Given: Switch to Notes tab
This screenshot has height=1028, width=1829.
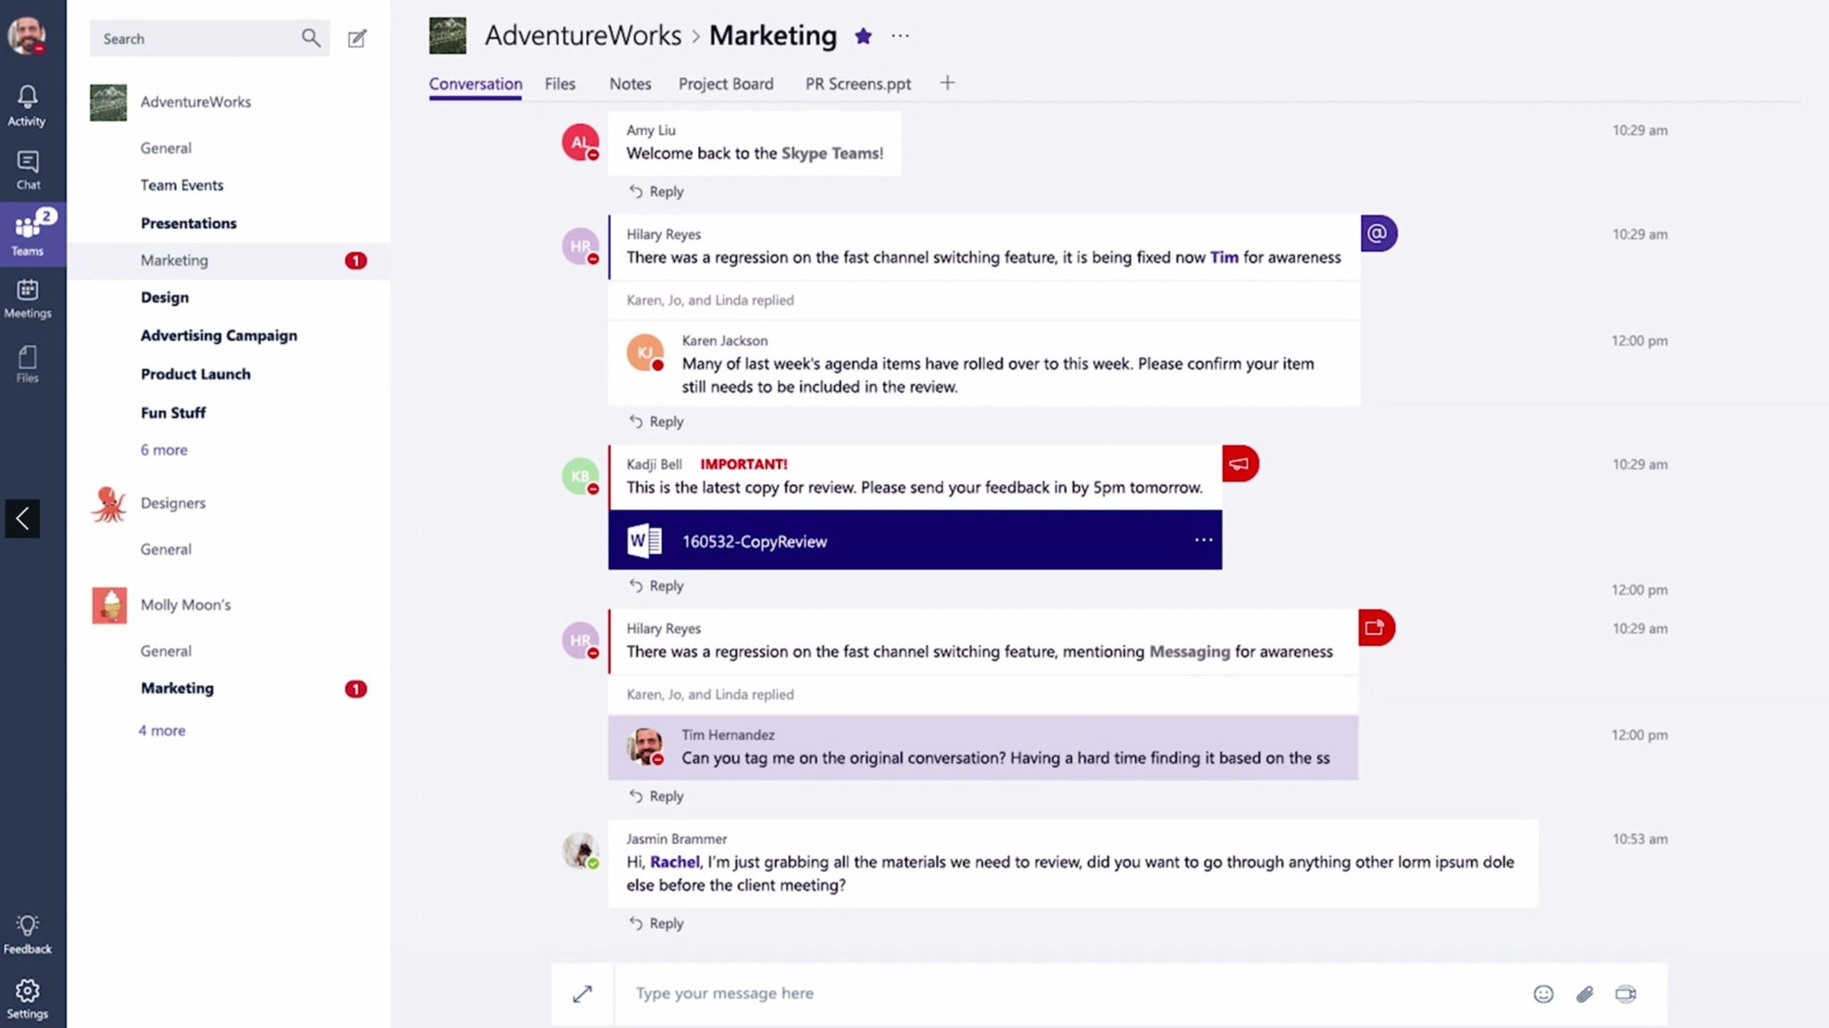Looking at the screenshot, I should pyautogui.click(x=631, y=83).
